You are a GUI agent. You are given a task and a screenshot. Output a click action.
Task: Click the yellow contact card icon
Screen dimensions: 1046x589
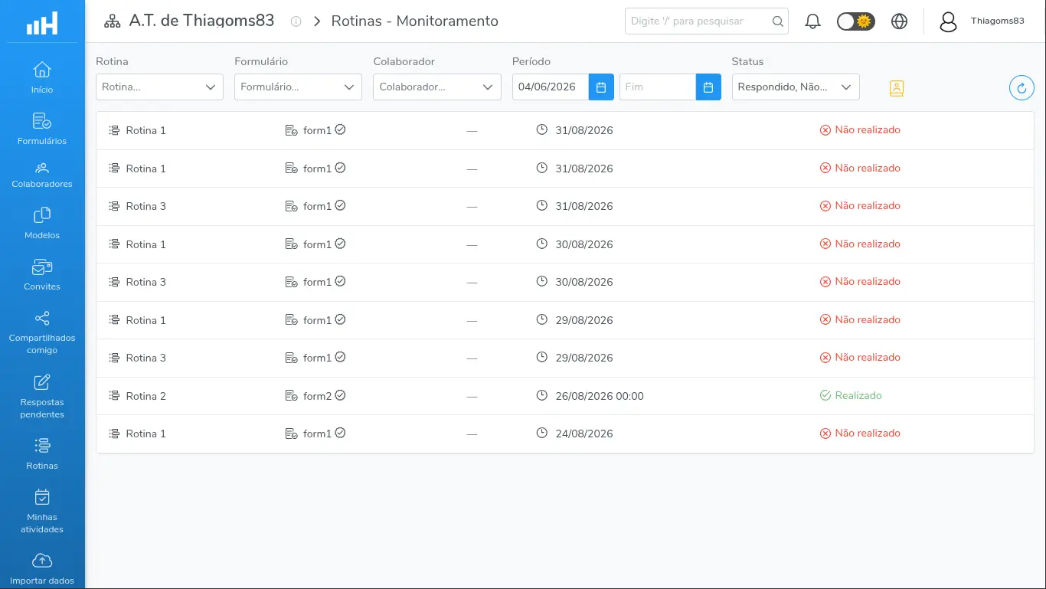pos(897,88)
